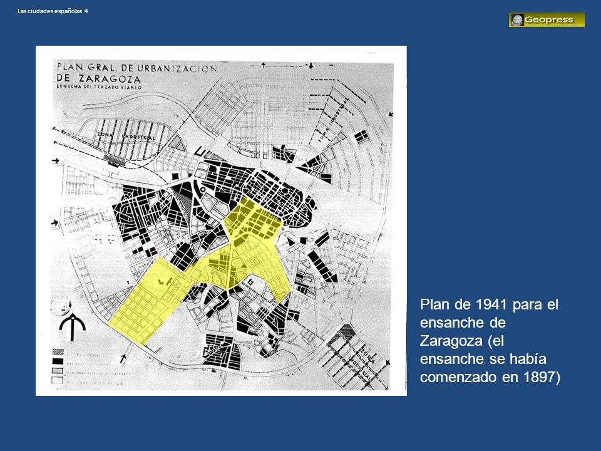Click the north arrow compass symbol
The width and height of the screenshot is (601, 451).
pyautogui.click(x=72, y=327)
